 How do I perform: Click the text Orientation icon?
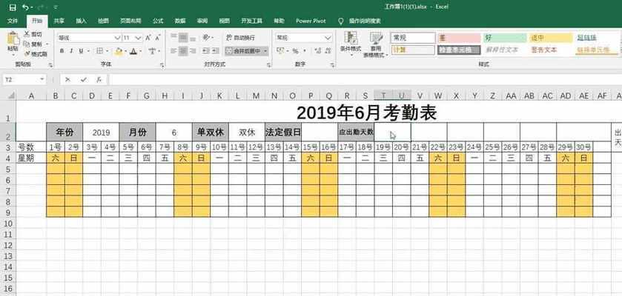[x=206, y=38]
